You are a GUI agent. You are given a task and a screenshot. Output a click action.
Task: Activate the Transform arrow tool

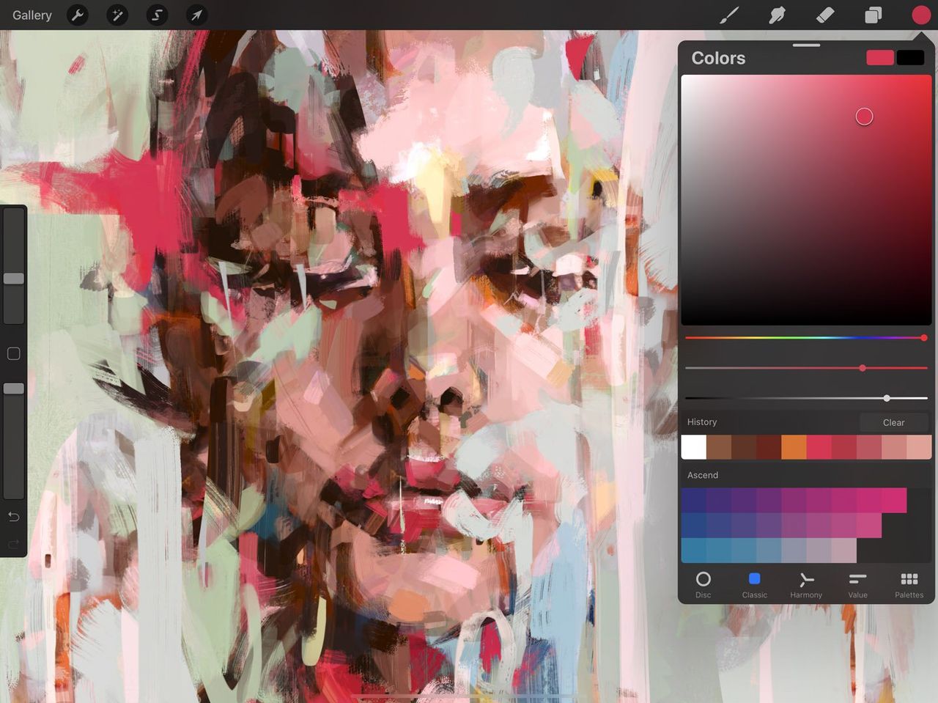pyautogui.click(x=196, y=15)
